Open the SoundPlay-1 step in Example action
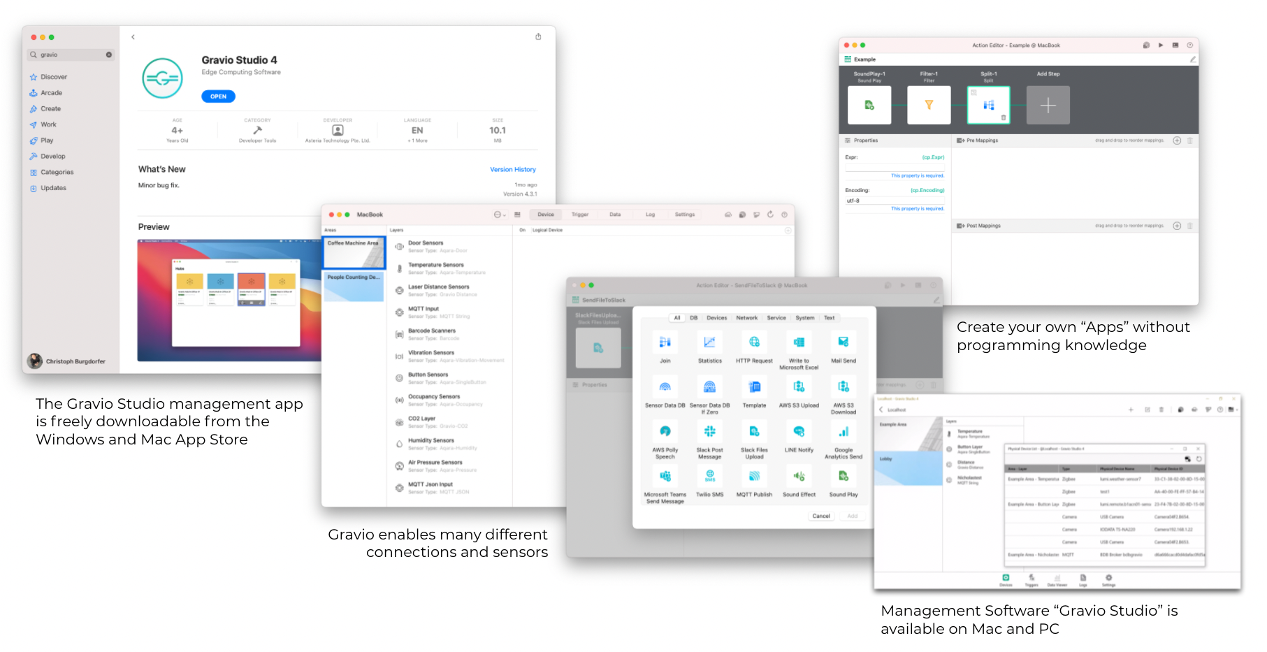 coord(869,105)
